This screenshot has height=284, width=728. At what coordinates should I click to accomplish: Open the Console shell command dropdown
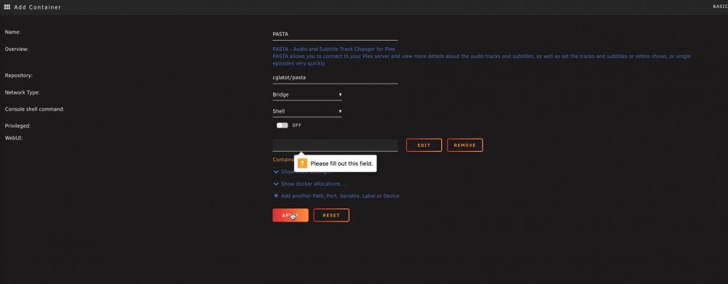[x=307, y=111]
